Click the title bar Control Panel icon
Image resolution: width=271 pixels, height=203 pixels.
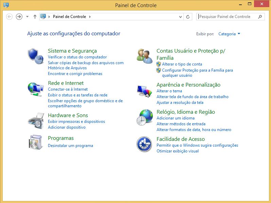tap(6, 5)
